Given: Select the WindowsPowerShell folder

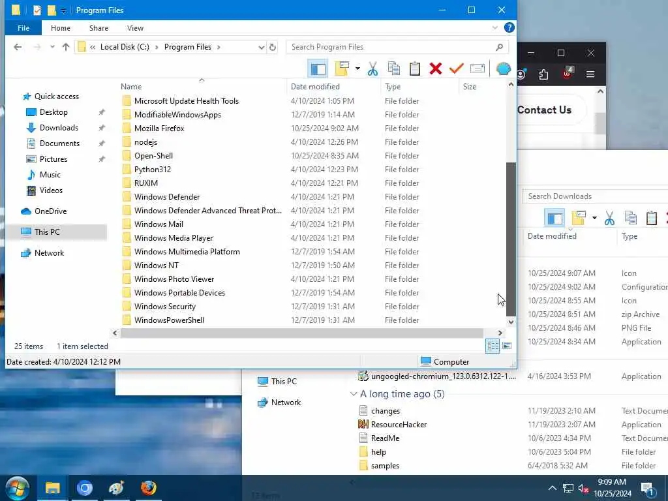Looking at the screenshot, I should click(x=169, y=320).
